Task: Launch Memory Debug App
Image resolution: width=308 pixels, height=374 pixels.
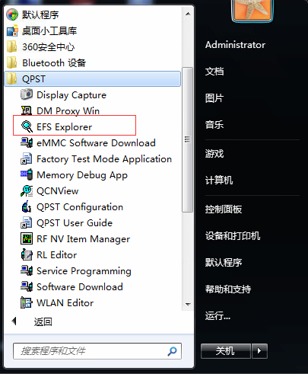Action: point(82,175)
